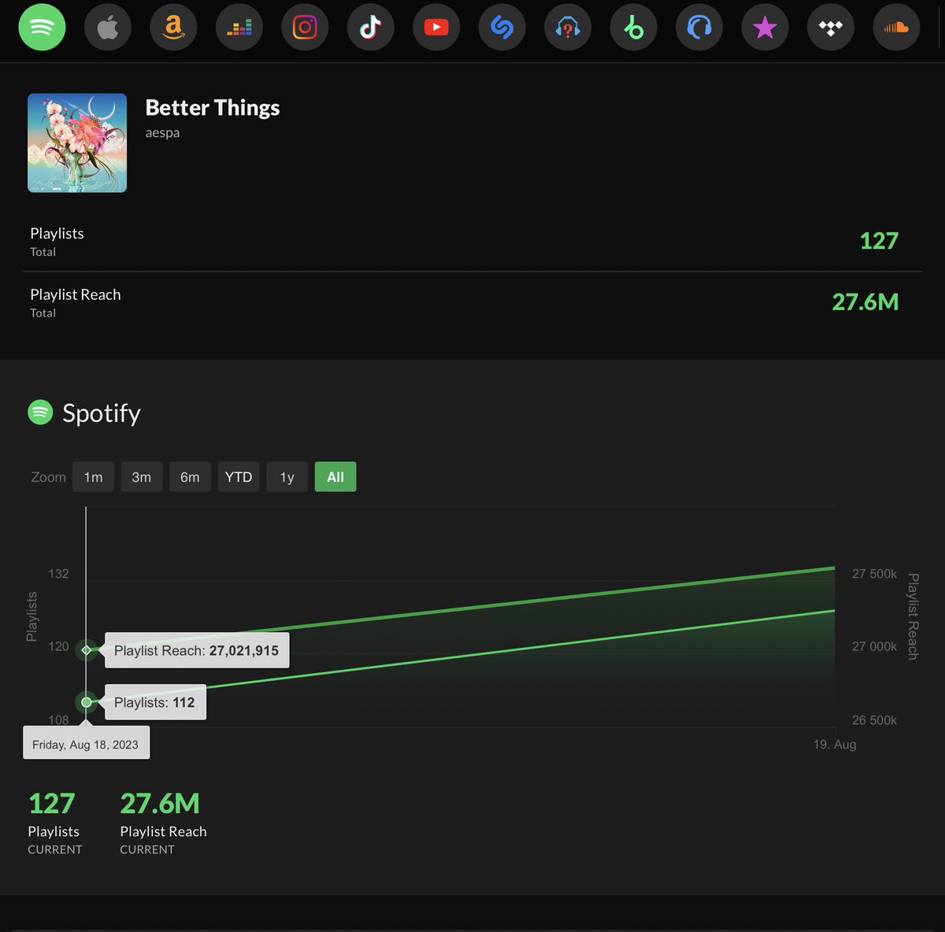Click the aespa artist name
The image size is (945, 932).
pyautogui.click(x=162, y=133)
